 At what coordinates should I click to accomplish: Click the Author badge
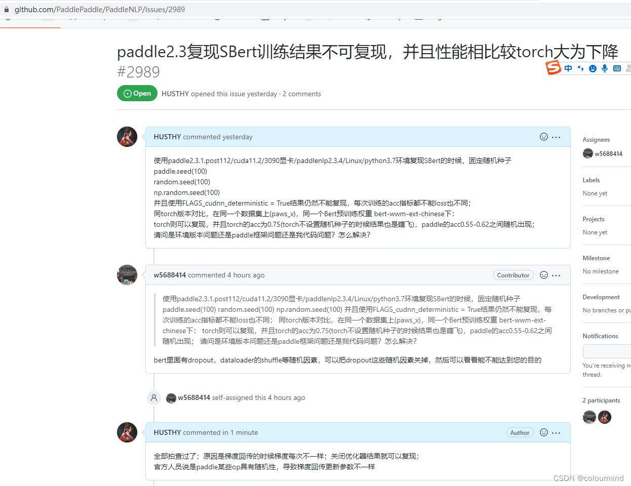click(520, 432)
